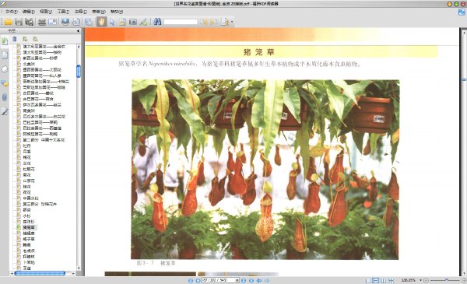
Task: Click the search options page icon
Action: pos(225,22)
